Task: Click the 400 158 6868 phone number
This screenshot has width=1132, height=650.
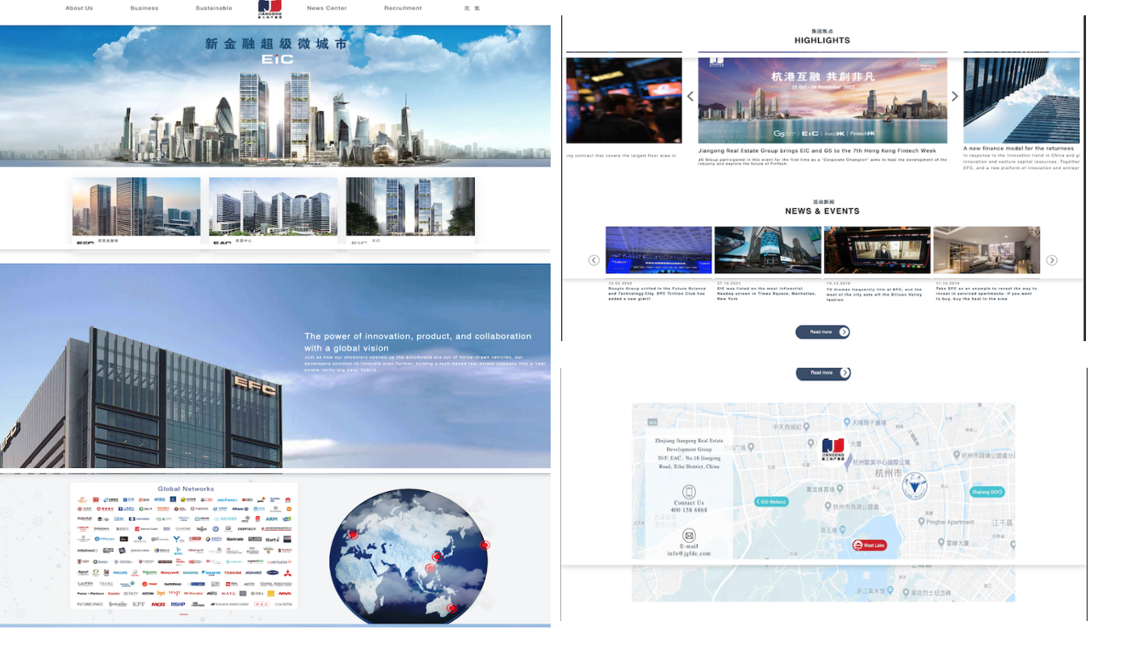Action: point(689,510)
